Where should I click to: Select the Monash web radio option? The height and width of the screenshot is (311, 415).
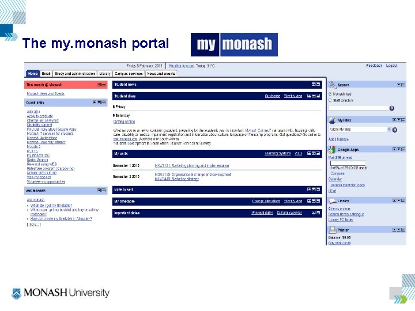pos(330,94)
